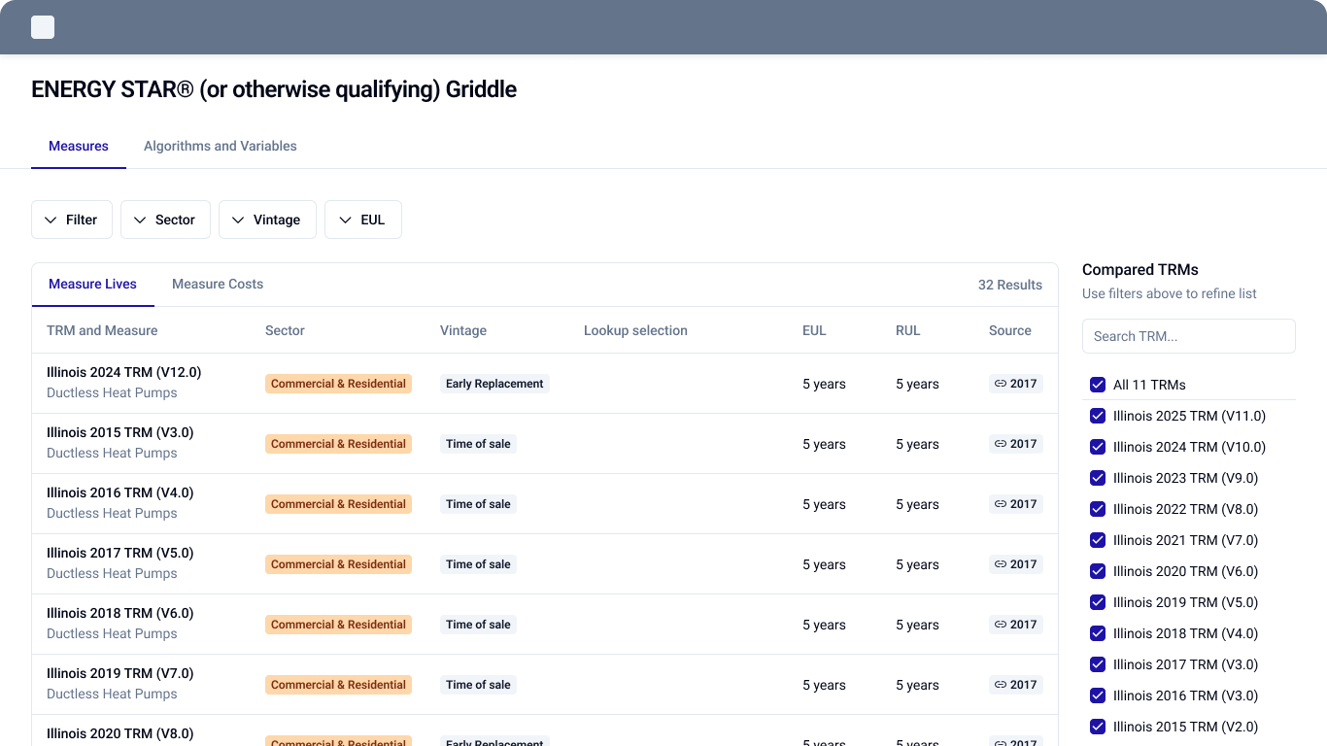Click the app logo in the header bar
The height and width of the screenshot is (746, 1327).
point(43,27)
